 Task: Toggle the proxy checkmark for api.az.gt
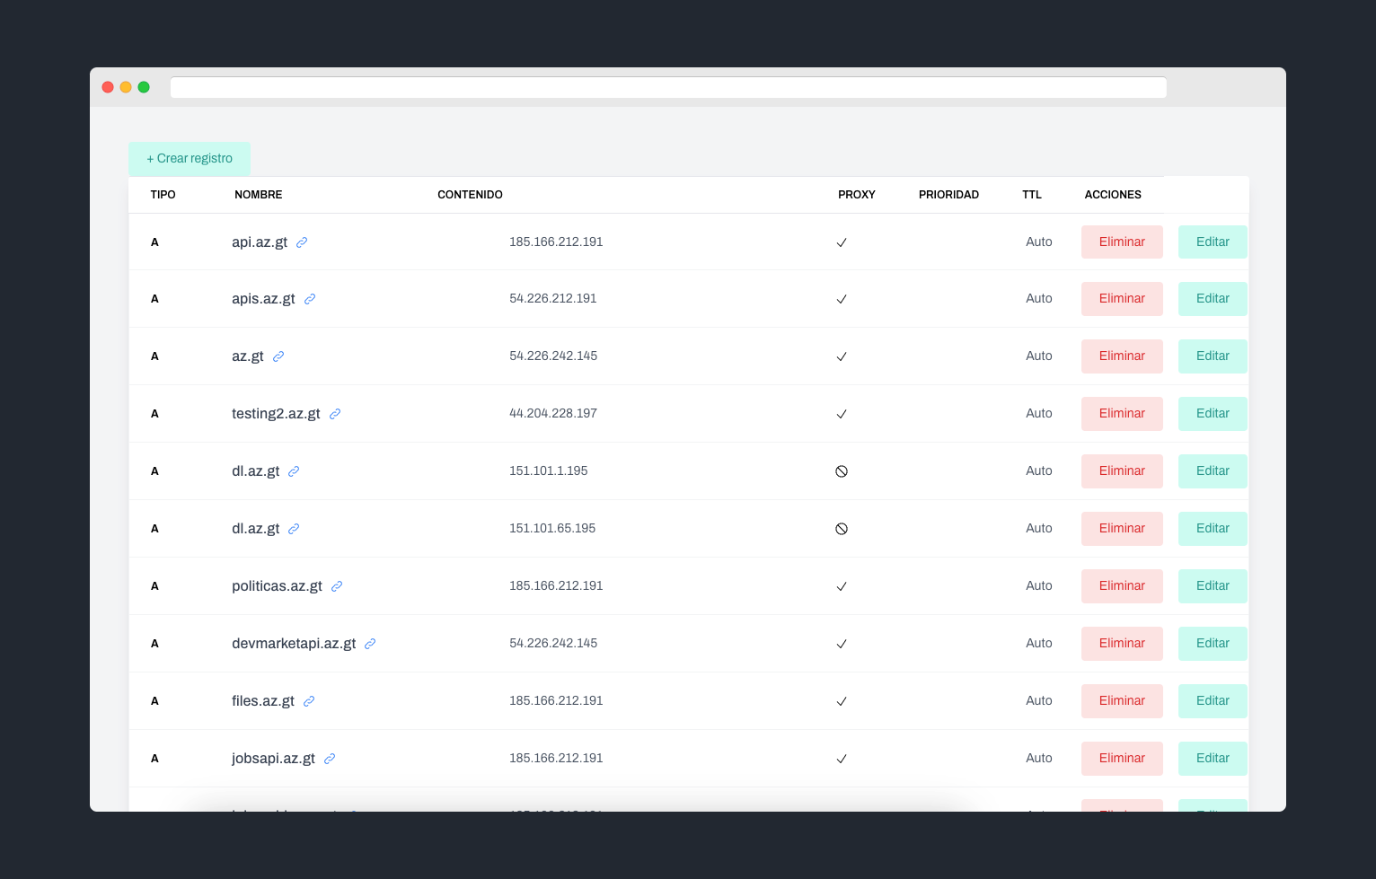842,242
